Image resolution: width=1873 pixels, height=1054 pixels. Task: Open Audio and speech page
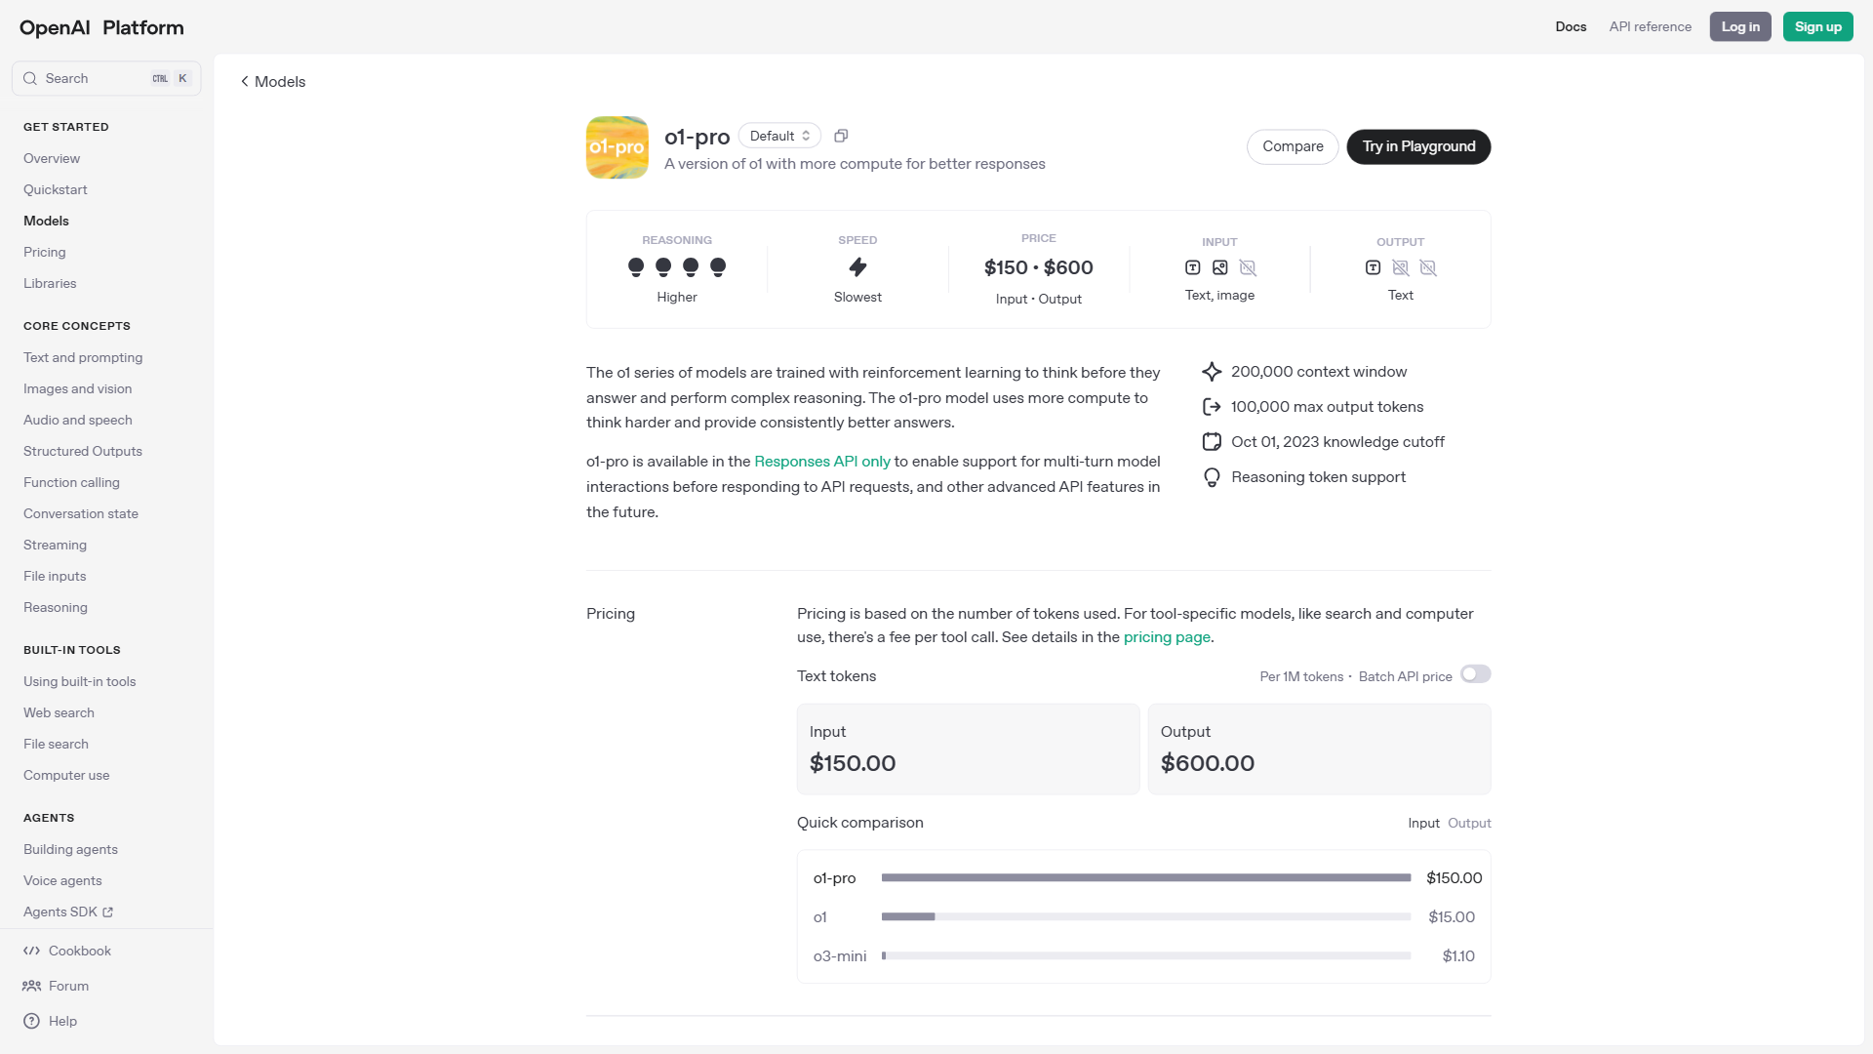[78, 420]
